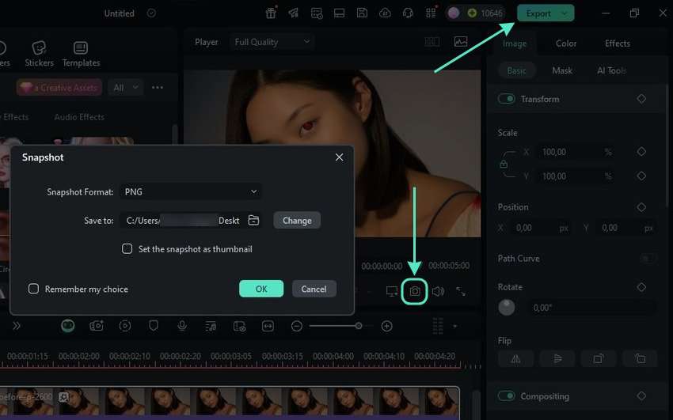
Task: Click the monitor display icon beside the snapshot camera
Action: pyautogui.click(x=391, y=291)
